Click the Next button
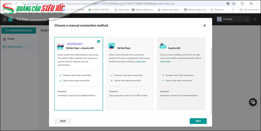Screen dimensions: 261x131 tap(198, 121)
